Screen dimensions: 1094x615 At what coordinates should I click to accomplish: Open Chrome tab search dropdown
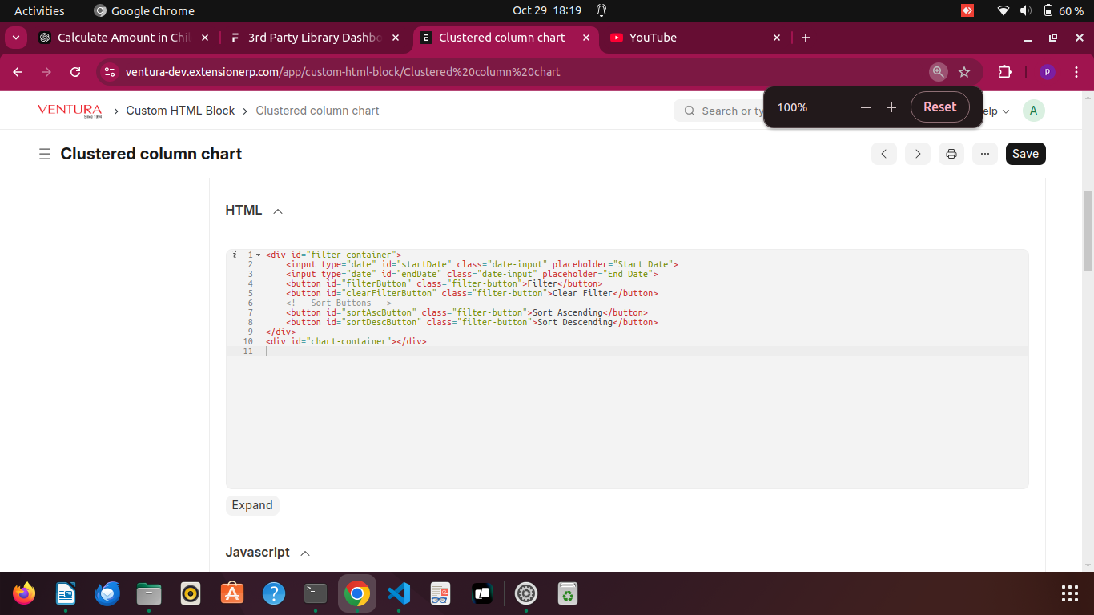point(16,38)
